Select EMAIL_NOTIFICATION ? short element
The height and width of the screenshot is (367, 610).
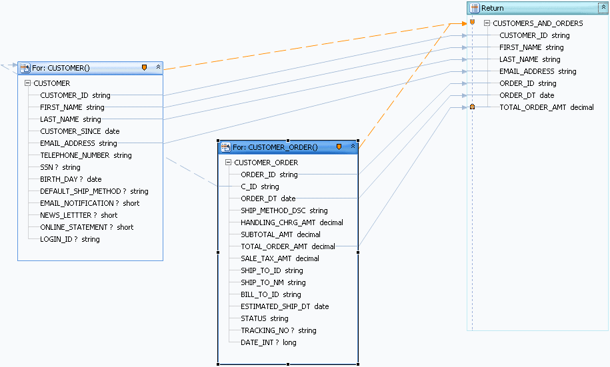90,203
